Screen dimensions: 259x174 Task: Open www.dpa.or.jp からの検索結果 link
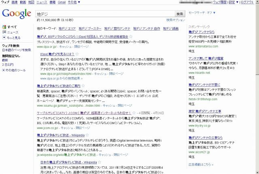pyautogui.click(x=62, y=78)
